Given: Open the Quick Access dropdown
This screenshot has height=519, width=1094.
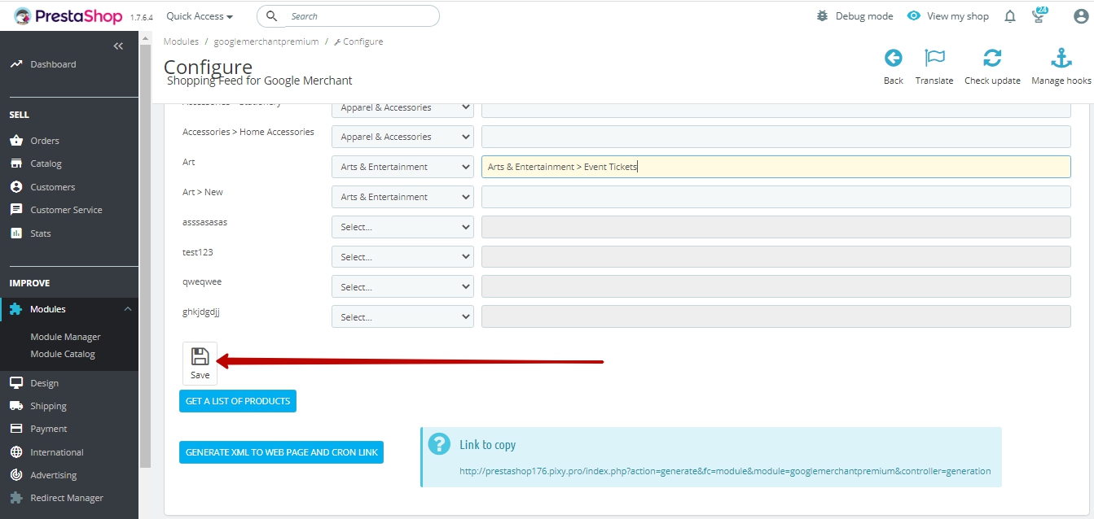Looking at the screenshot, I should [200, 16].
